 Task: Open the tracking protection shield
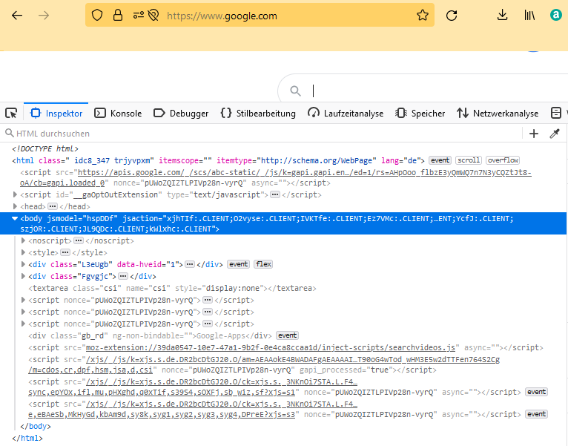click(x=97, y=16)
